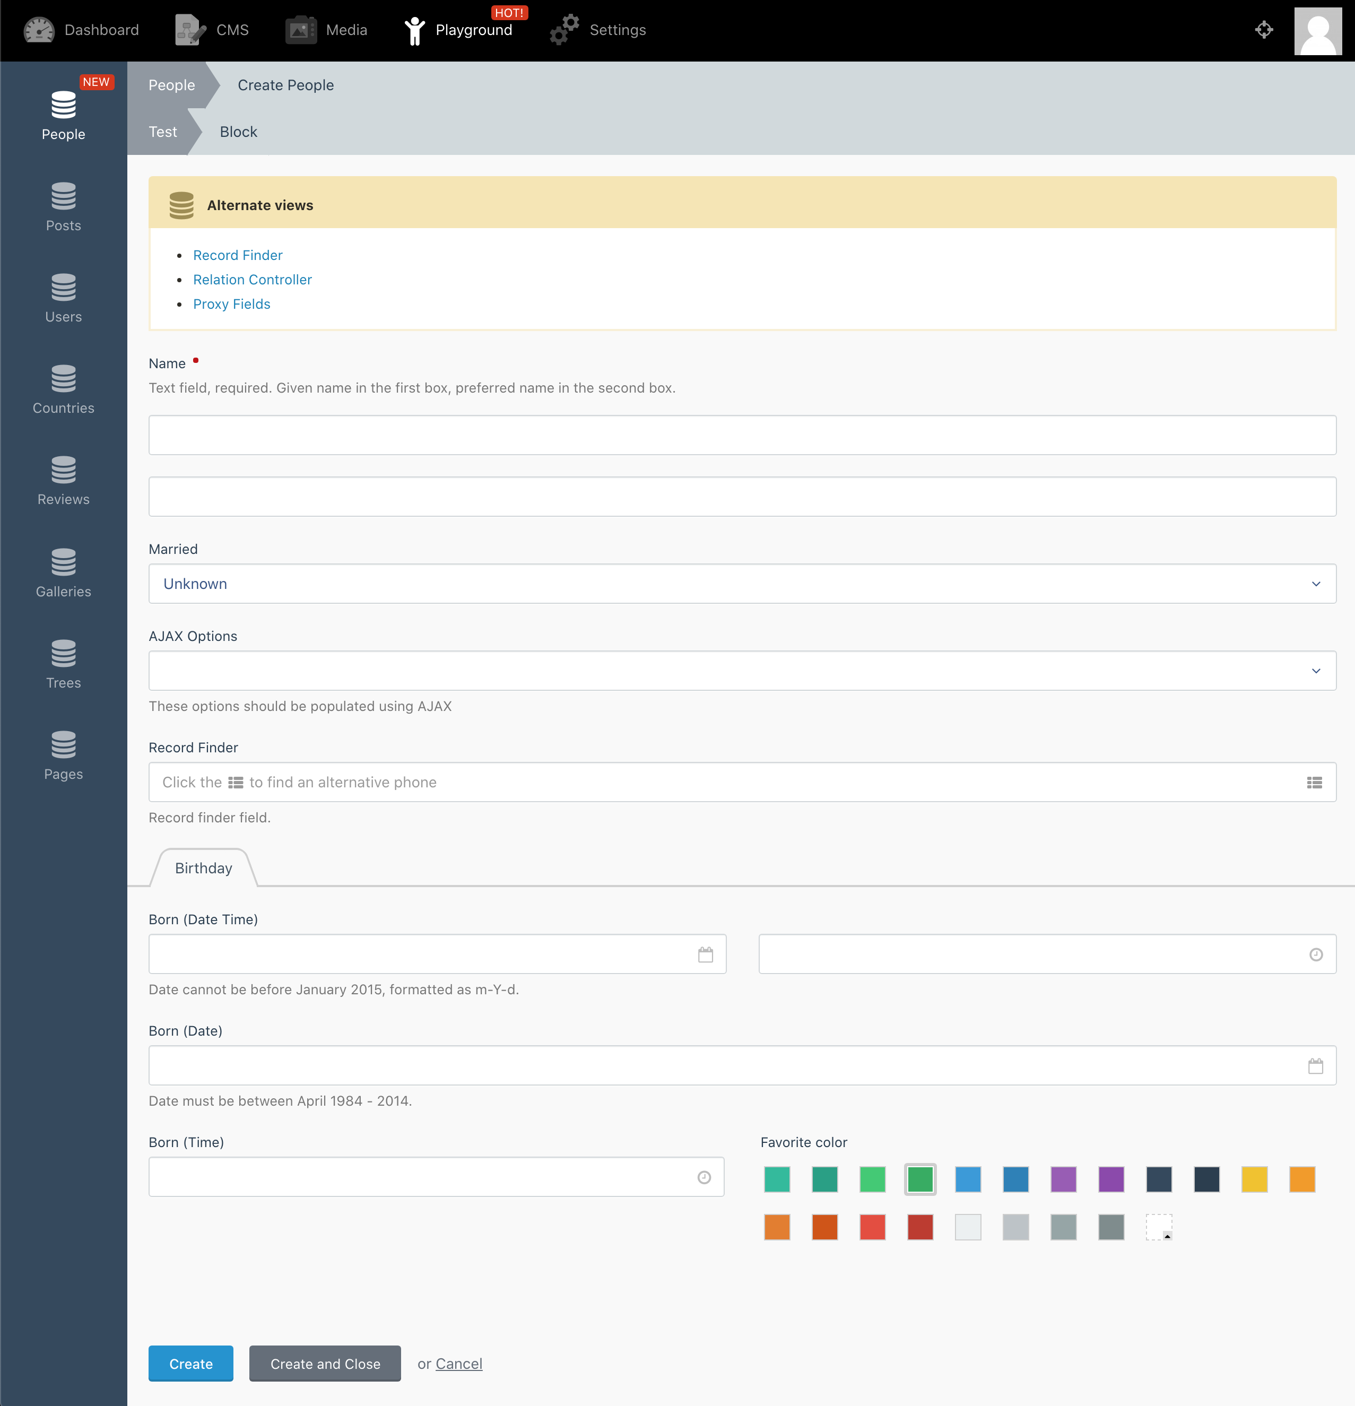Open the Posts sidebar icon

point(63,206)
